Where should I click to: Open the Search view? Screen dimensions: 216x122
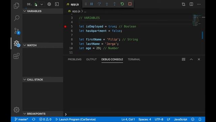(17, 18)
